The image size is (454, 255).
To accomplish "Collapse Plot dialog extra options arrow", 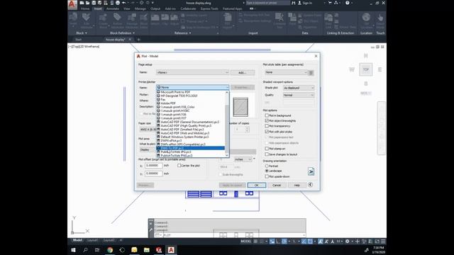I will click(x=311, y=185).
